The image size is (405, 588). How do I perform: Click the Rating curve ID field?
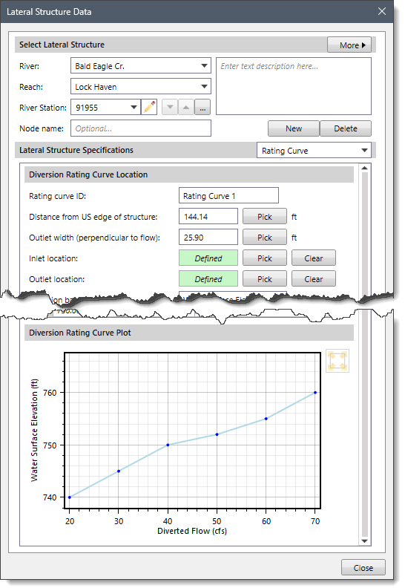click(x=228, y=196)
